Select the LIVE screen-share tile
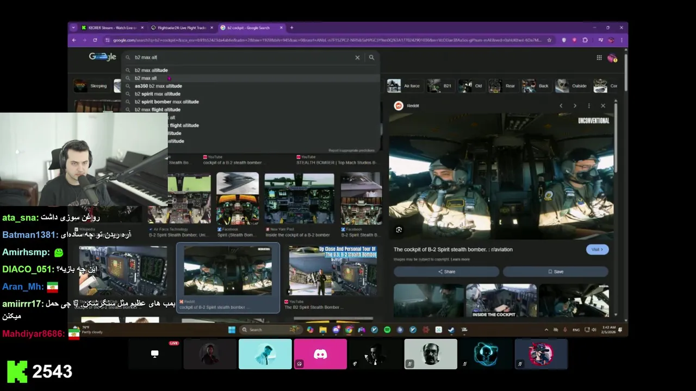Screen dimensions: 696x391 click(155, 354)
